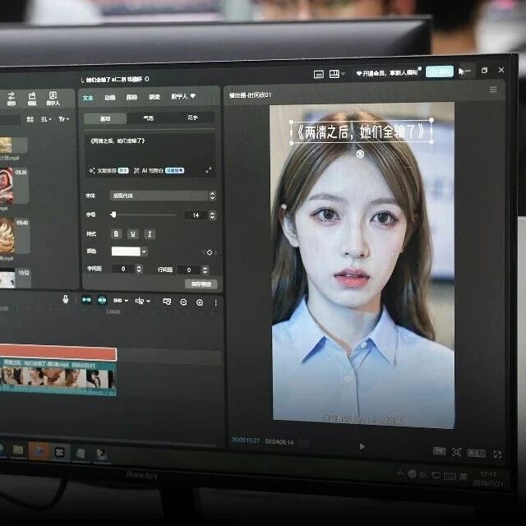Select the 花字 fancy text sub-tab
The width and height of the screenshot is (526, 526).
(x=192, y=118)
